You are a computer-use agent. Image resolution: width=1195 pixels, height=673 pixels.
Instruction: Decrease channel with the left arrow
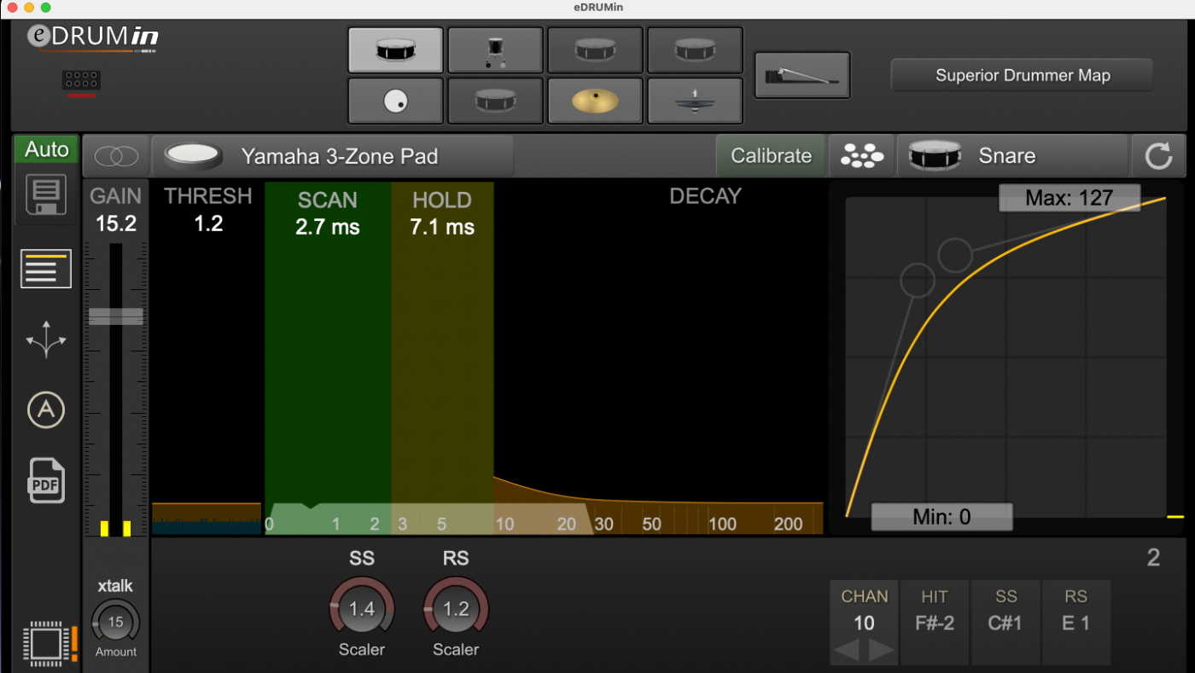point(846,651)
